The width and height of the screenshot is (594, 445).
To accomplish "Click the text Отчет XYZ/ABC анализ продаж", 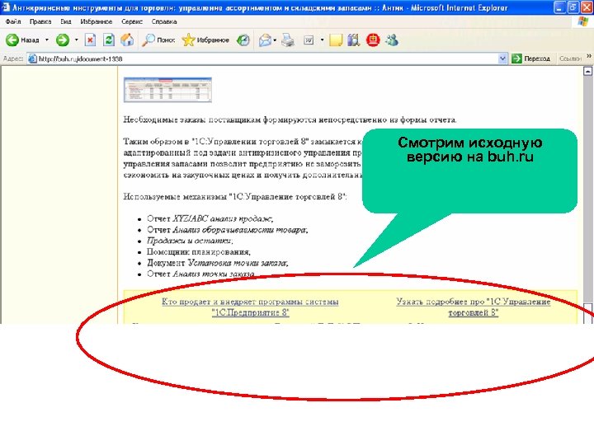I will pos(210,218).
